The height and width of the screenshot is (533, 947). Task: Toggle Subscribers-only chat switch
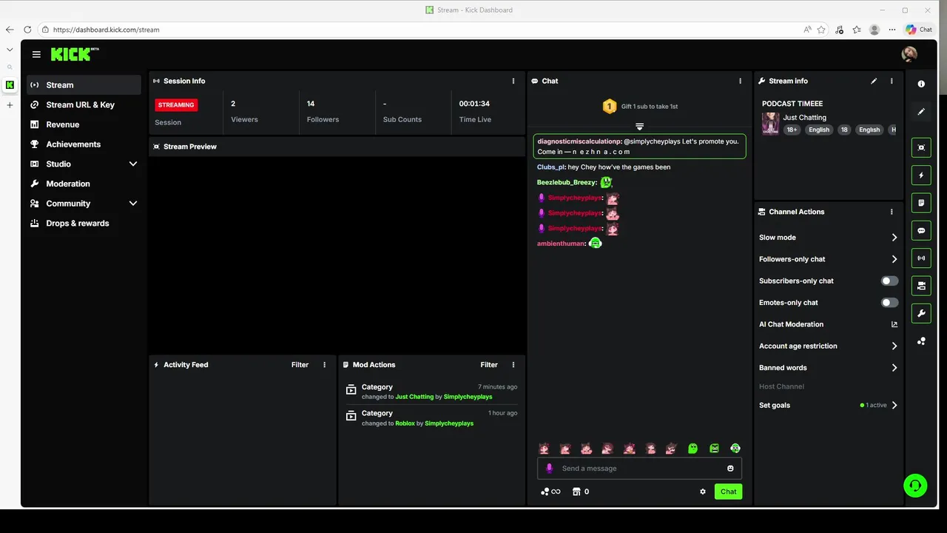890,281
